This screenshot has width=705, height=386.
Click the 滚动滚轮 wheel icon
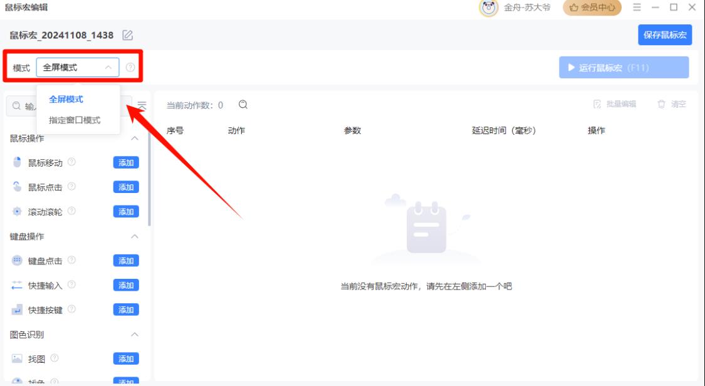tap(17, 211)
